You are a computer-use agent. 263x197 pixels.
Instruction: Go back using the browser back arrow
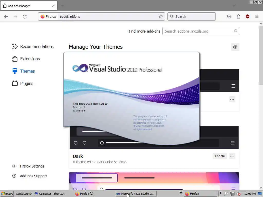(6, 17)
